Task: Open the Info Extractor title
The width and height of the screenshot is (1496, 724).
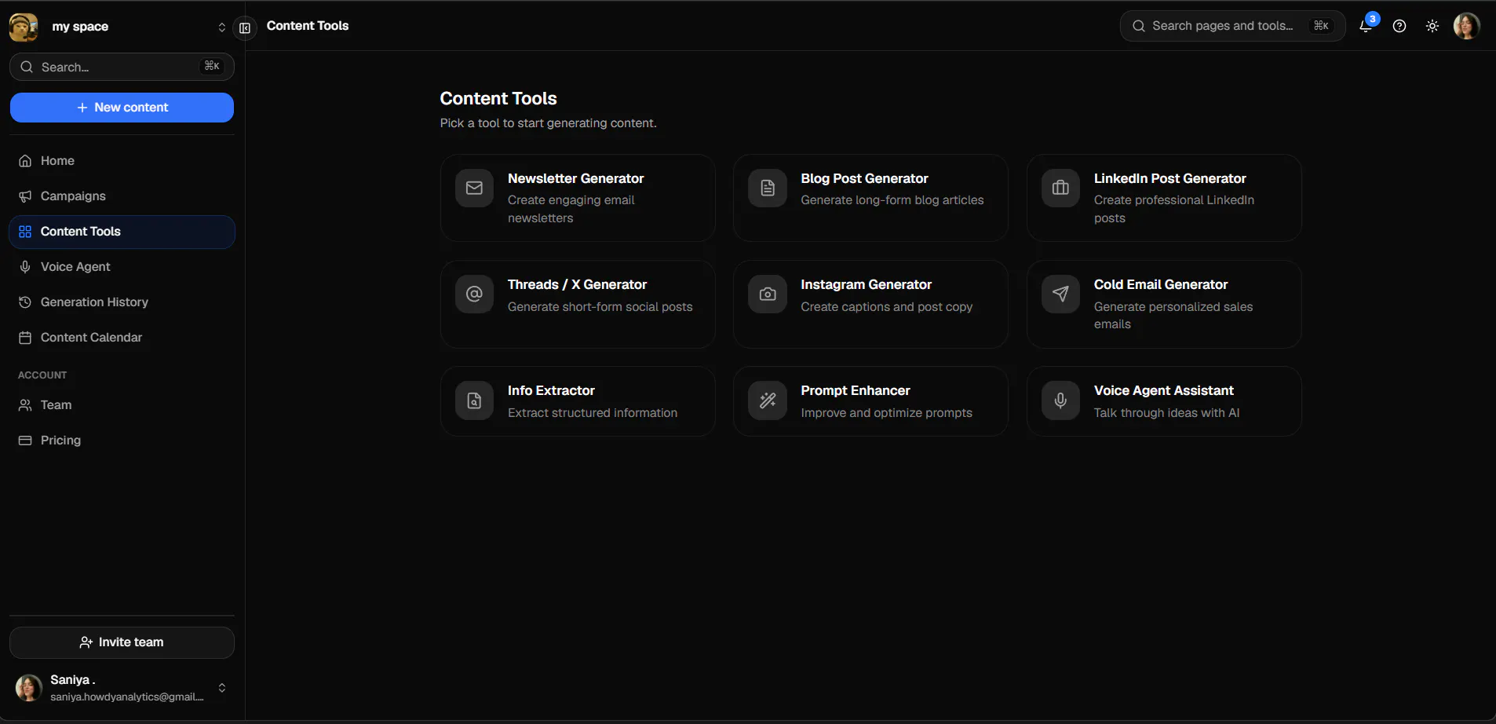Action: 551,391
